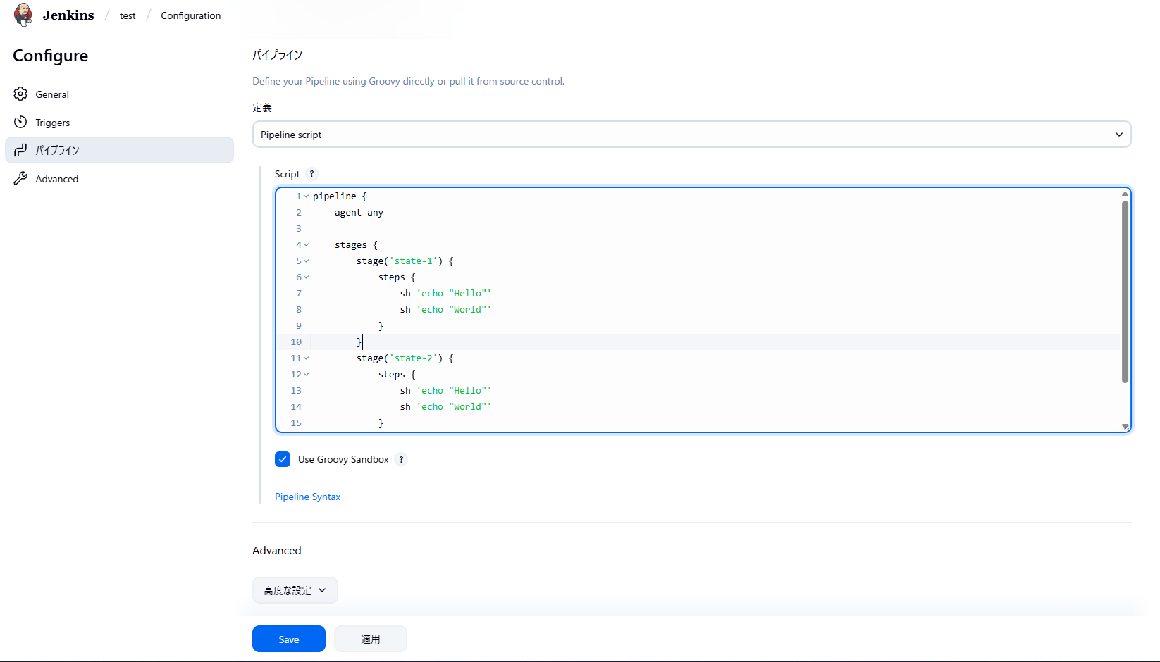Click the 適用 apply button

[370, 639]
